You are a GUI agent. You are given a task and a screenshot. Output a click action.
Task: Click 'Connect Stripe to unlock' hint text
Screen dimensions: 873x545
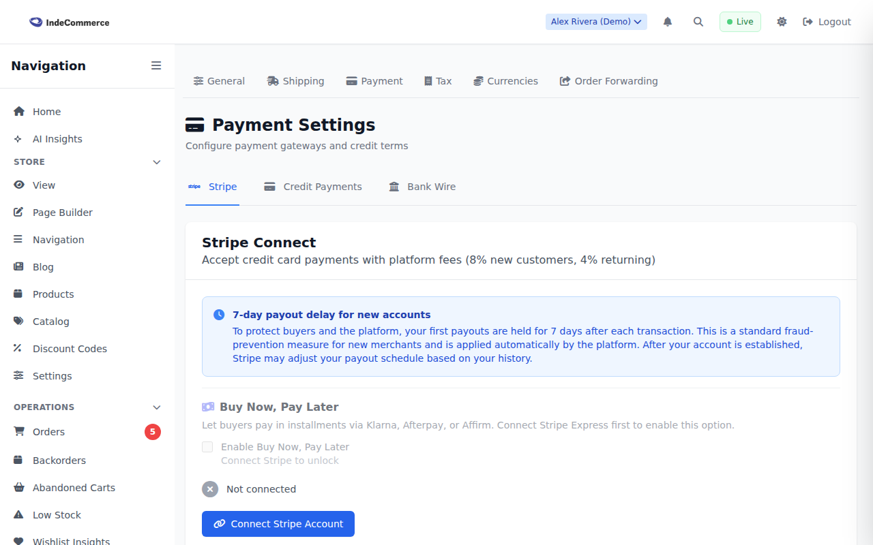[280, 461]
